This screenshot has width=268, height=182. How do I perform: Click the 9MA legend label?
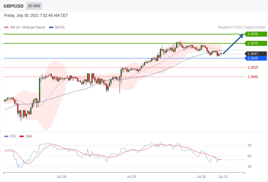click(x=29, y=136)
